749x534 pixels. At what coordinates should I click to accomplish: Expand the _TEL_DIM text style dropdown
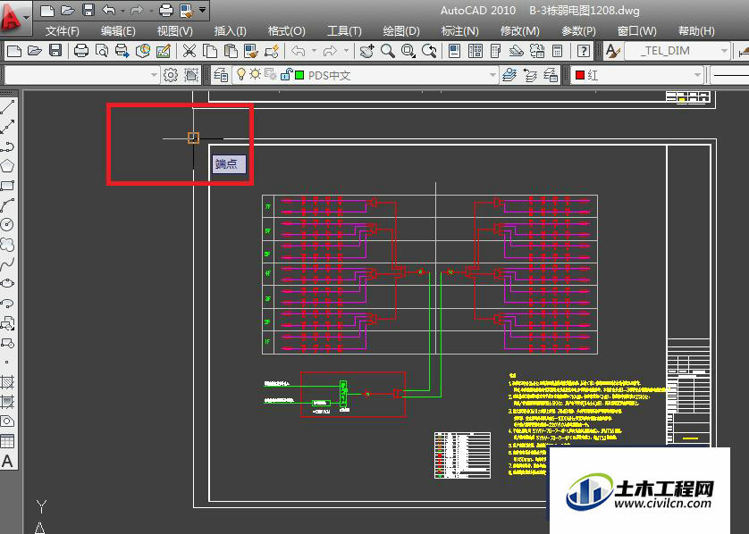(x=724, y=51)
